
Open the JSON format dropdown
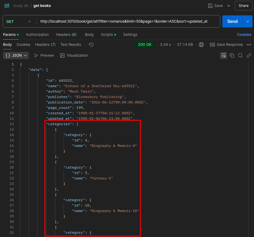pyautogui.click(x=16, y=55)
